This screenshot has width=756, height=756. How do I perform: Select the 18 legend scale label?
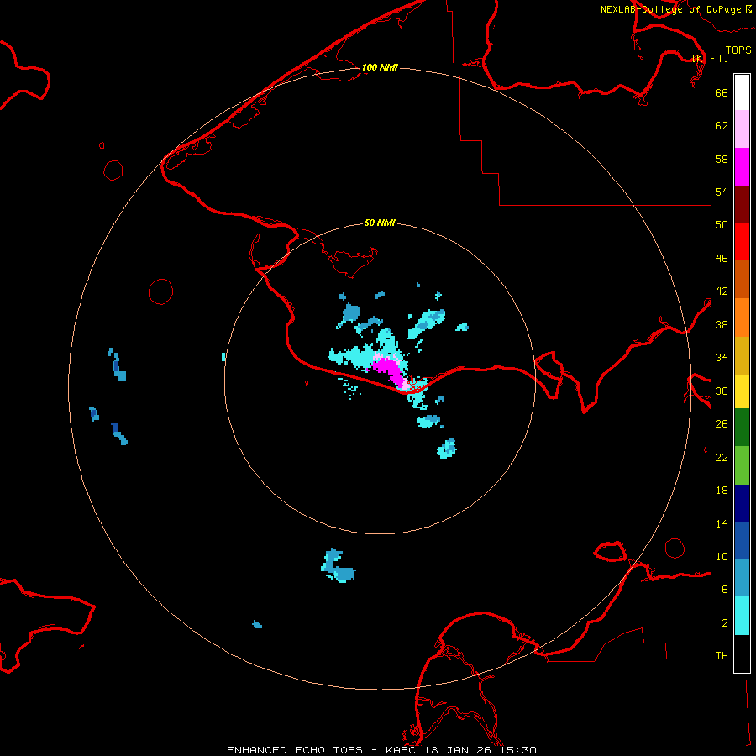click(x=722, y=491)
